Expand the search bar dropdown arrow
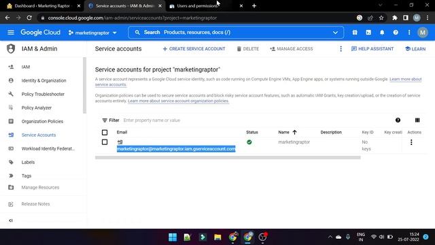The image size is (435, 245). (335, 33)
